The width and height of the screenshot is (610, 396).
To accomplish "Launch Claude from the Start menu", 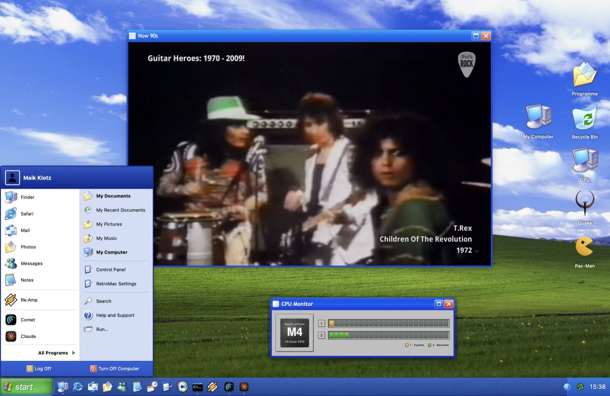I will point(40,336).
